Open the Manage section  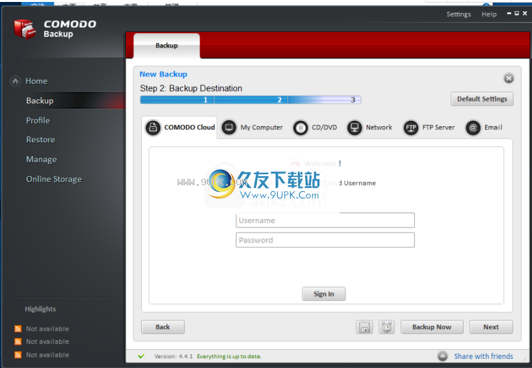pos(42,159)
